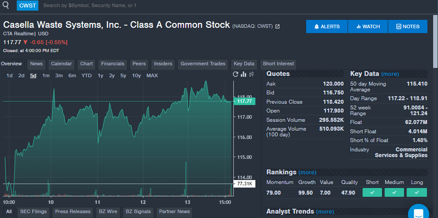This screenshot has height=218, width=438.
Task: Open the Insiders tab
Action: click(x=163, y=64)
